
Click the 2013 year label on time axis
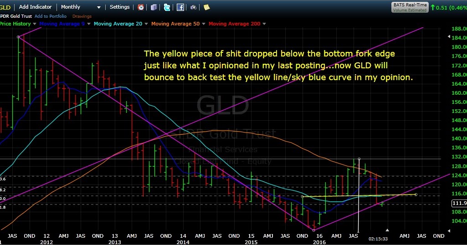click(x=115, y=242)
